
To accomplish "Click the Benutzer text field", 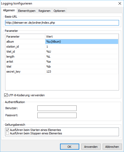I will [57, 108].
